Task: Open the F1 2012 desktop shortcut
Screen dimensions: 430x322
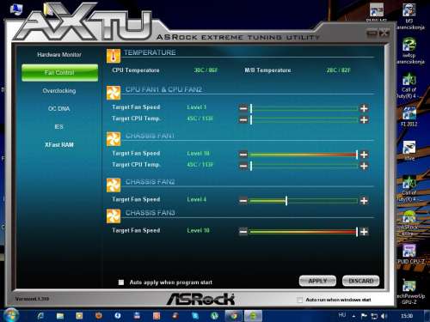Action: (x=409, y=117)
